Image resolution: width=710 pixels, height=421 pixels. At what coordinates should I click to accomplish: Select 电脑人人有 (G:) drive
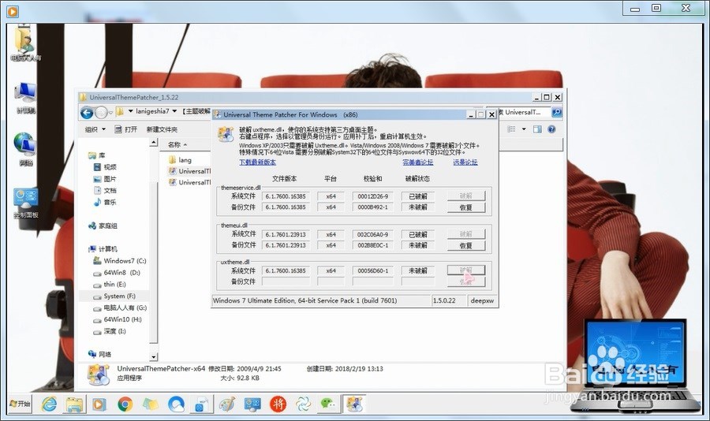pyautogui.click(x=120, y=307)
